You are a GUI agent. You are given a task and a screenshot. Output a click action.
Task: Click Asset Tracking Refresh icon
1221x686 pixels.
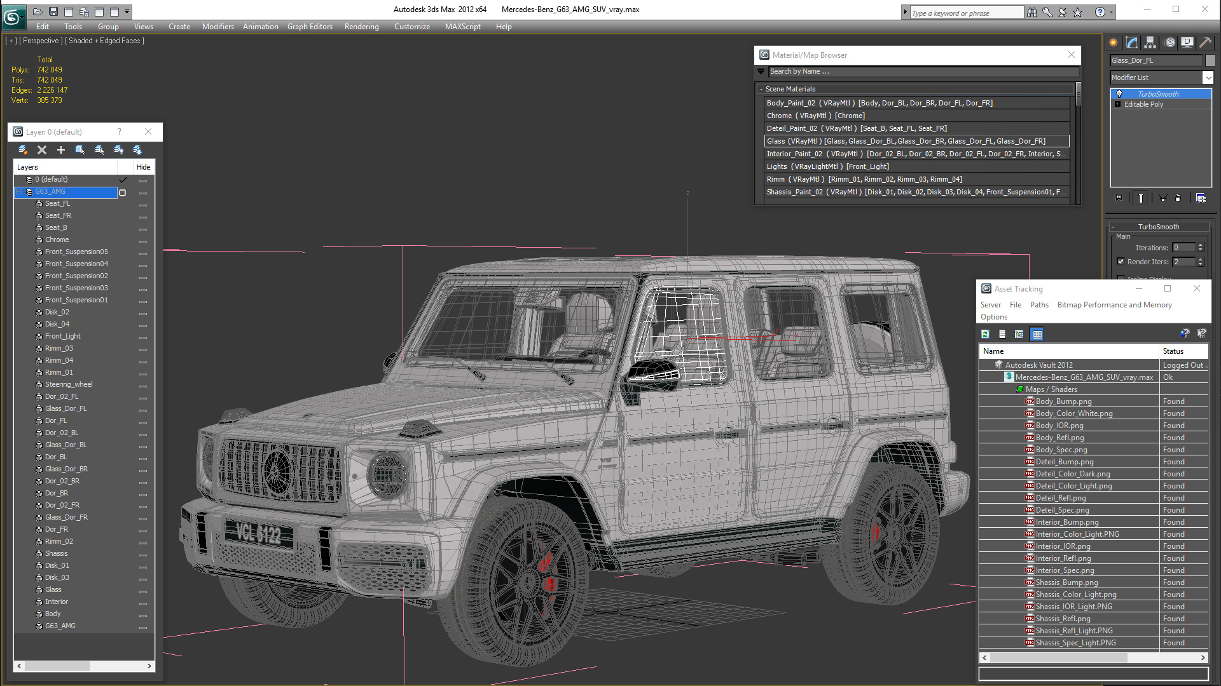pos(985,334)
